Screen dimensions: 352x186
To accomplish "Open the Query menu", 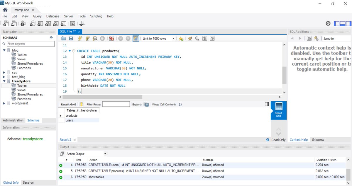I will 37,16.
